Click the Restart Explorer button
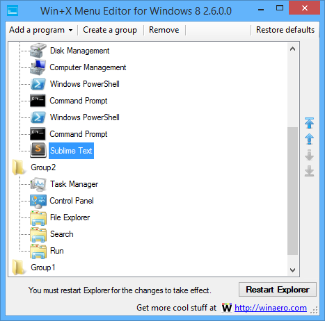The image size is (325, 321). click(x=278, y=290)
